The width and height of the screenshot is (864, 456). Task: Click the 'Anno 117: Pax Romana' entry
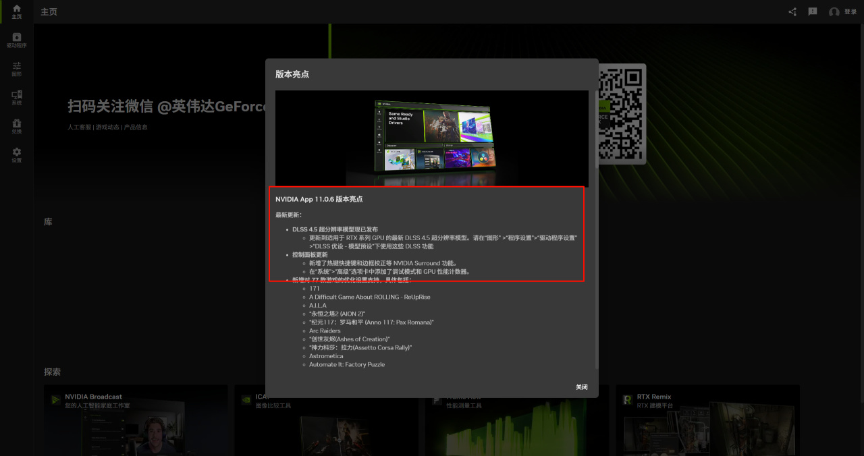371,322
